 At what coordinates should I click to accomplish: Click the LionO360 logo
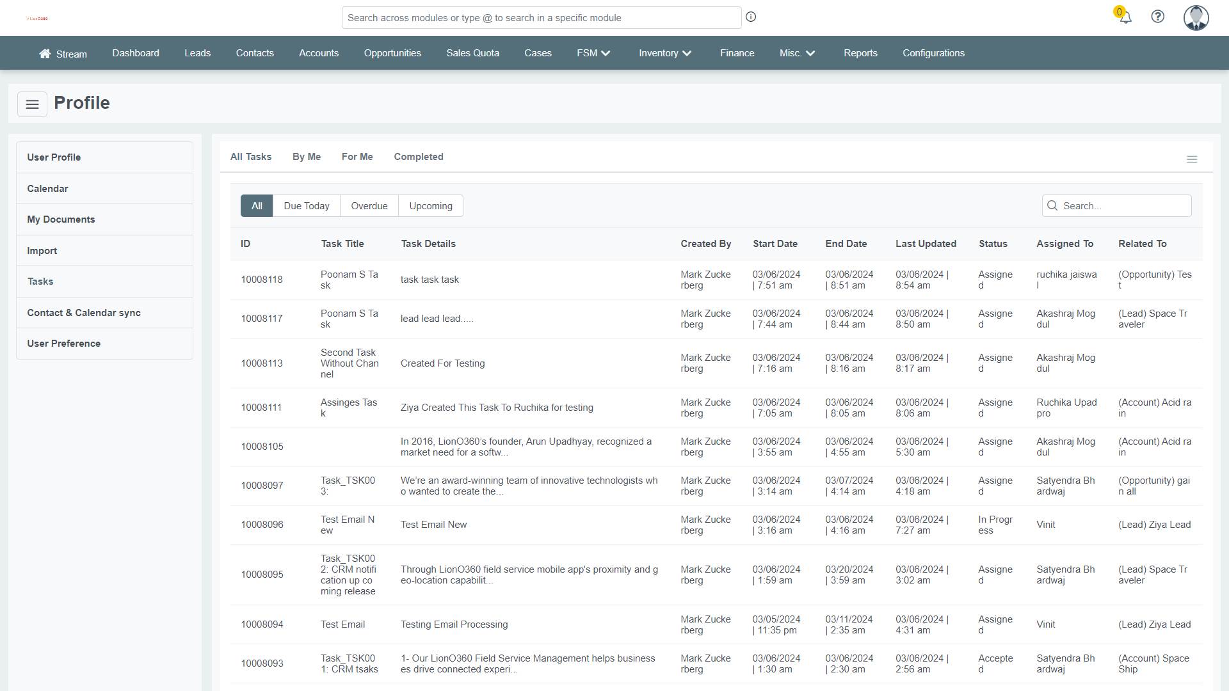36,19
